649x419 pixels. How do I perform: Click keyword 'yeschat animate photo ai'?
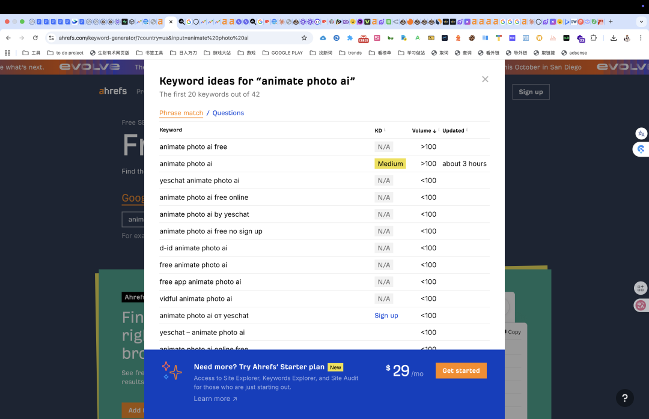(200, 181)
